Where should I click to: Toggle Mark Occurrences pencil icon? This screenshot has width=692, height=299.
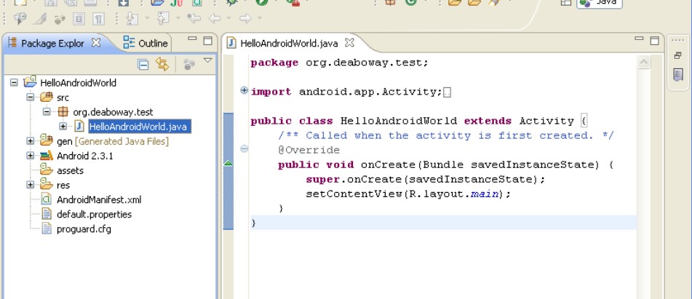40,18
